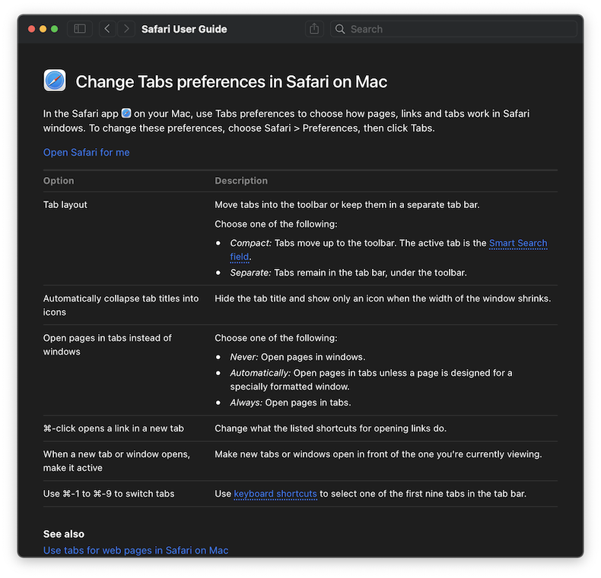601x578 pixels.
Task: Toggle the table of contents sidebar
Action: coord(80,29)
